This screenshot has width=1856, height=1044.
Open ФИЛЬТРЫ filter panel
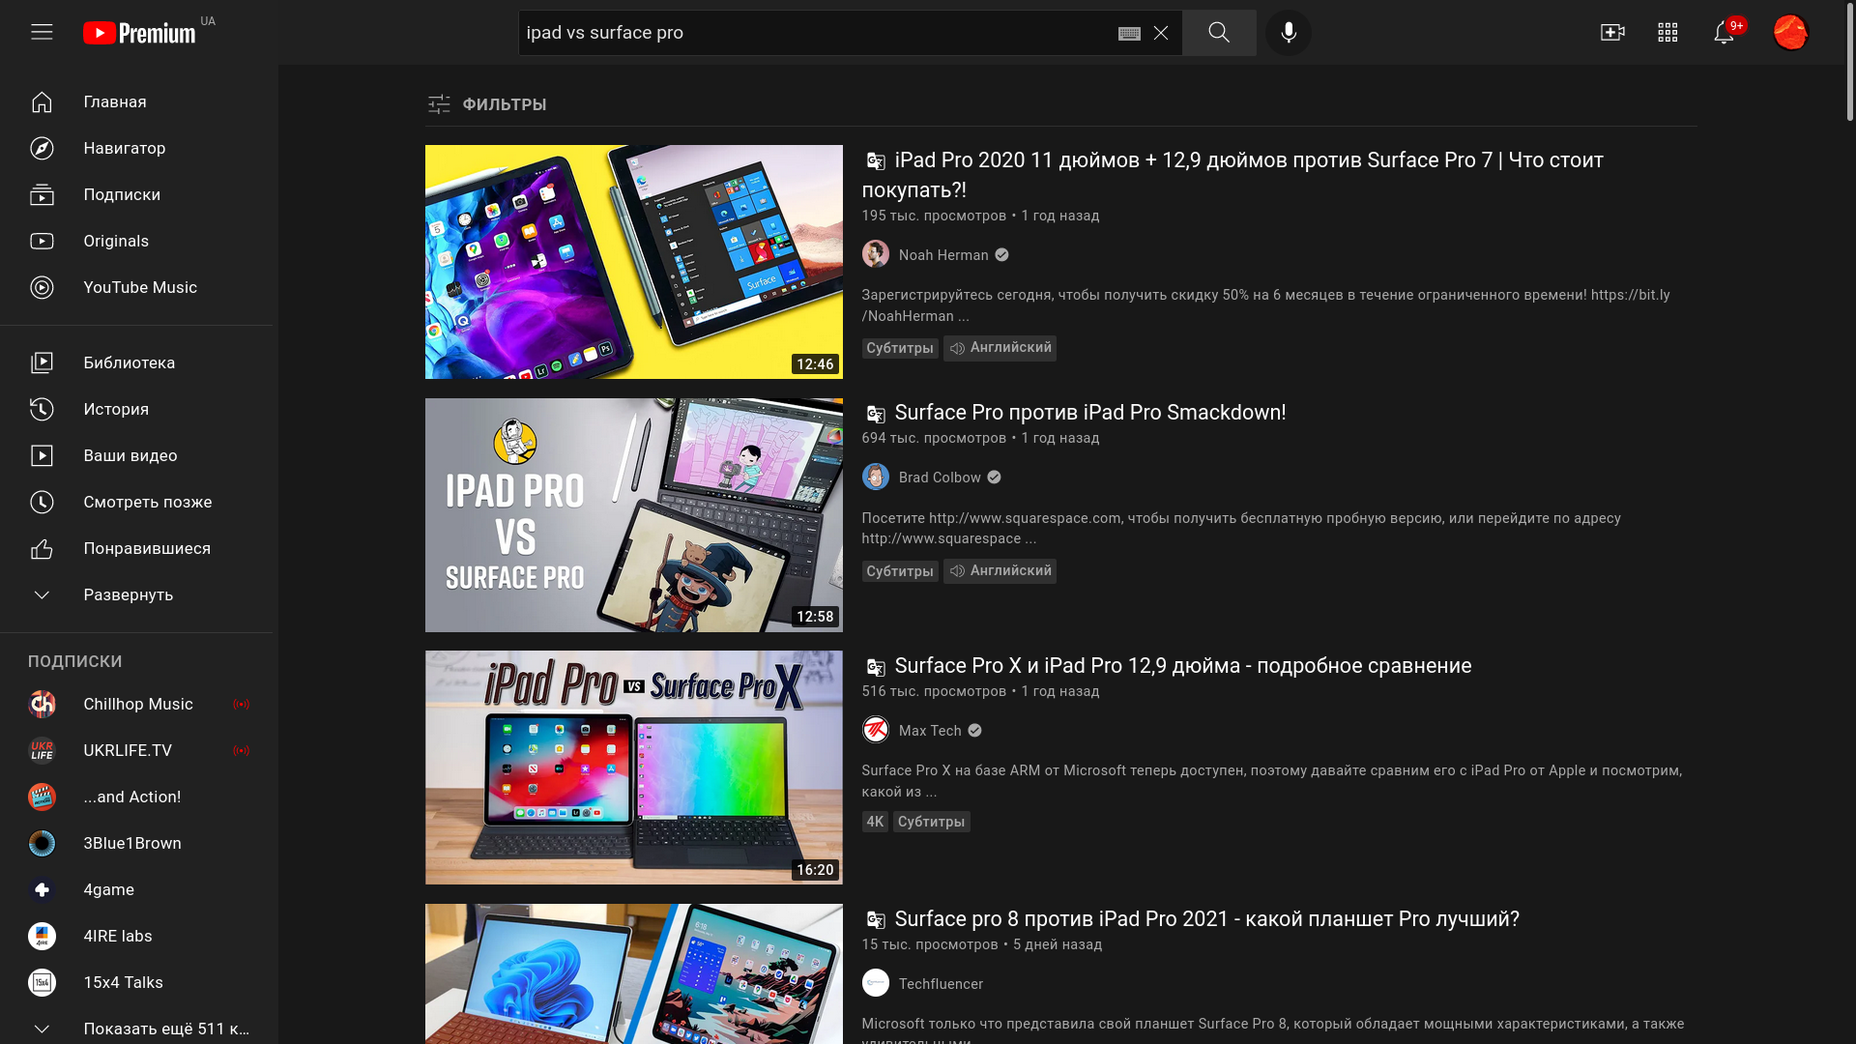(487, 104)
